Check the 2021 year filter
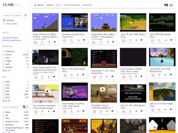Screen dimensions: 178x133 pos(4,91)
